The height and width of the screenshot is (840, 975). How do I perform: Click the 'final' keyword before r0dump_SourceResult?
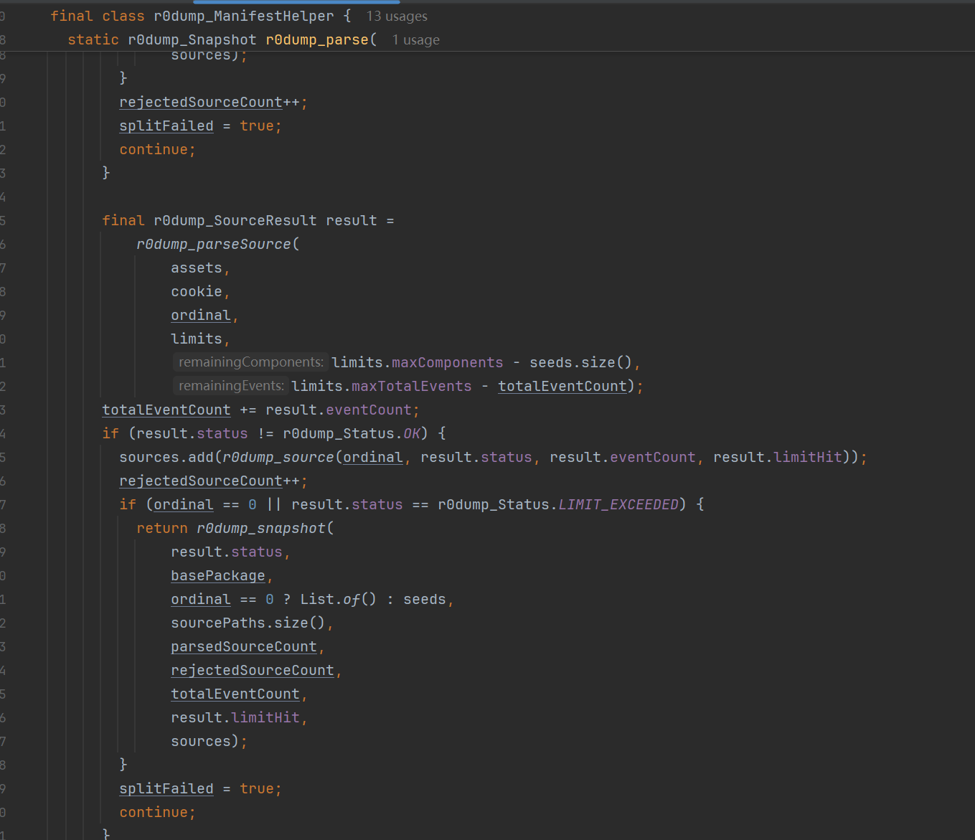(123, 220)
